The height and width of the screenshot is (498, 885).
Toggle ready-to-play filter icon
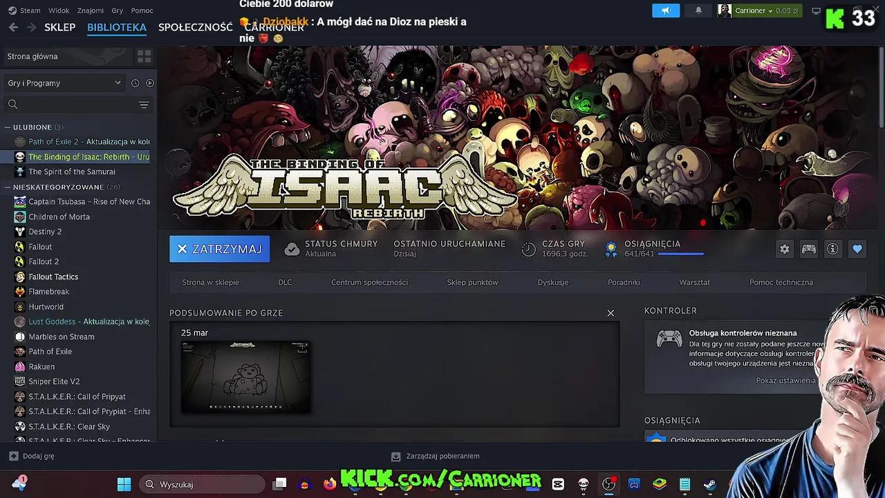point(149,83)
